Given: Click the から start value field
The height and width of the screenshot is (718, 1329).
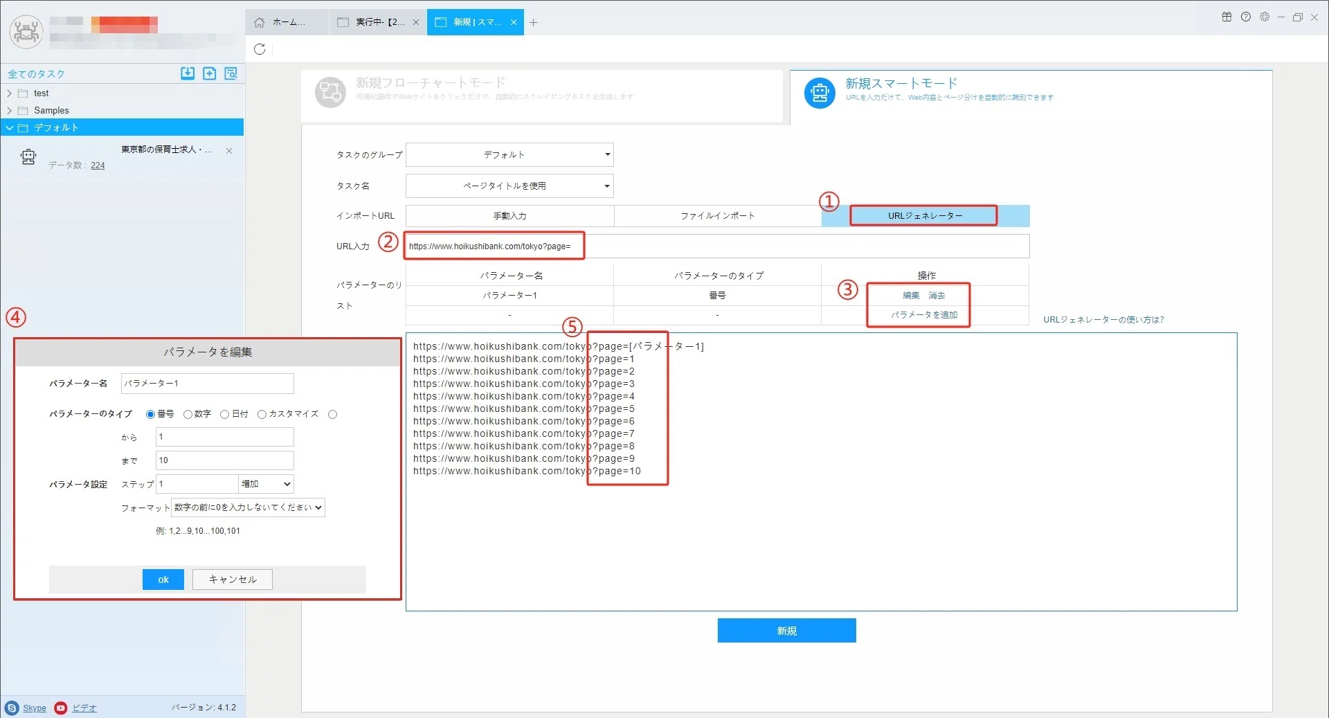Looking at the screenshot, I should pyautogui.click(x=225, y=437).
